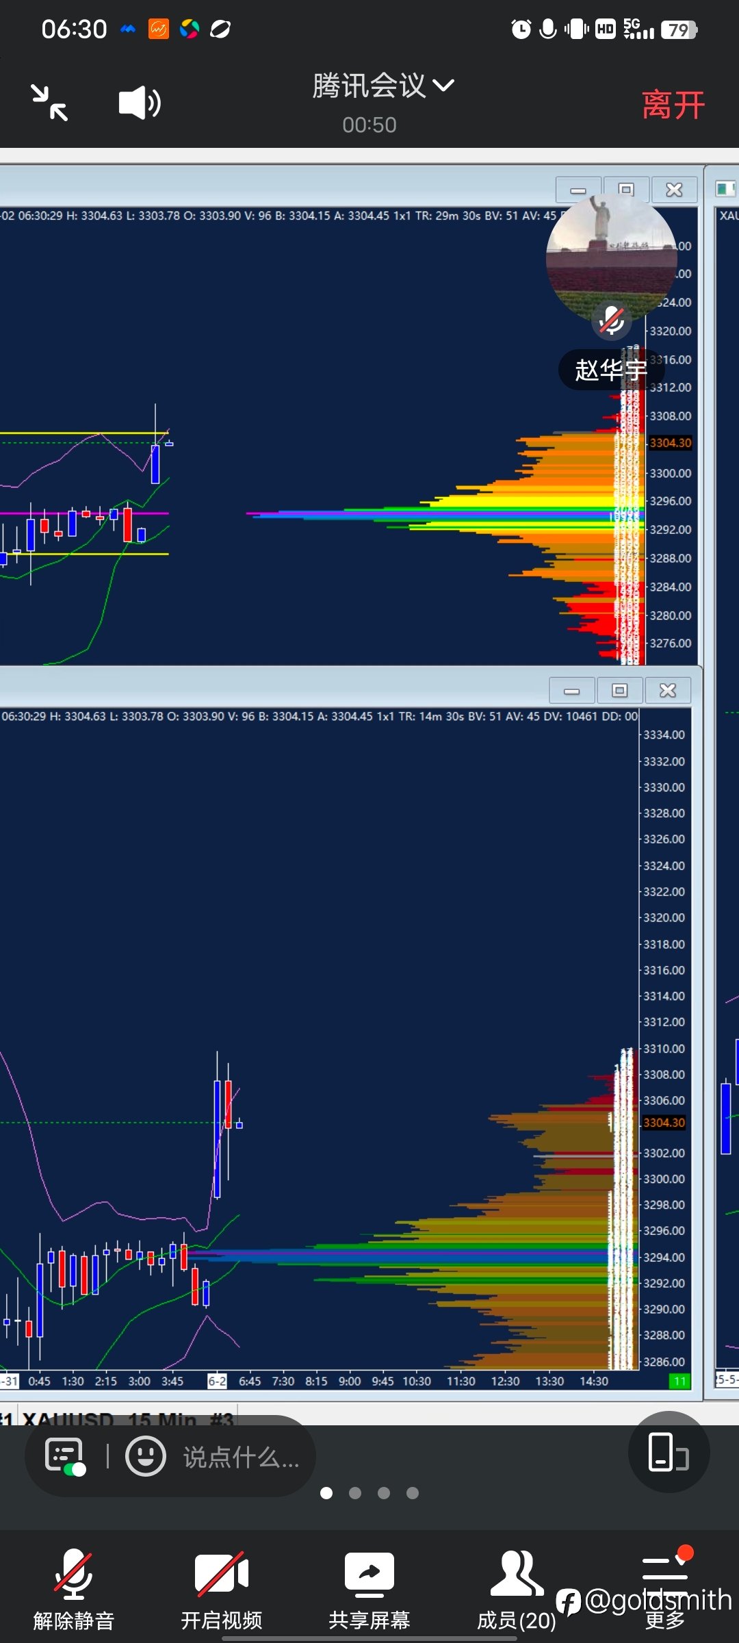
Task: Tap the red 离开 leave button
Action: point(673,105)
